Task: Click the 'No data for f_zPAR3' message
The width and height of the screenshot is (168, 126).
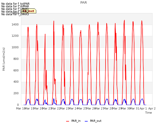Action: point(15,14)
